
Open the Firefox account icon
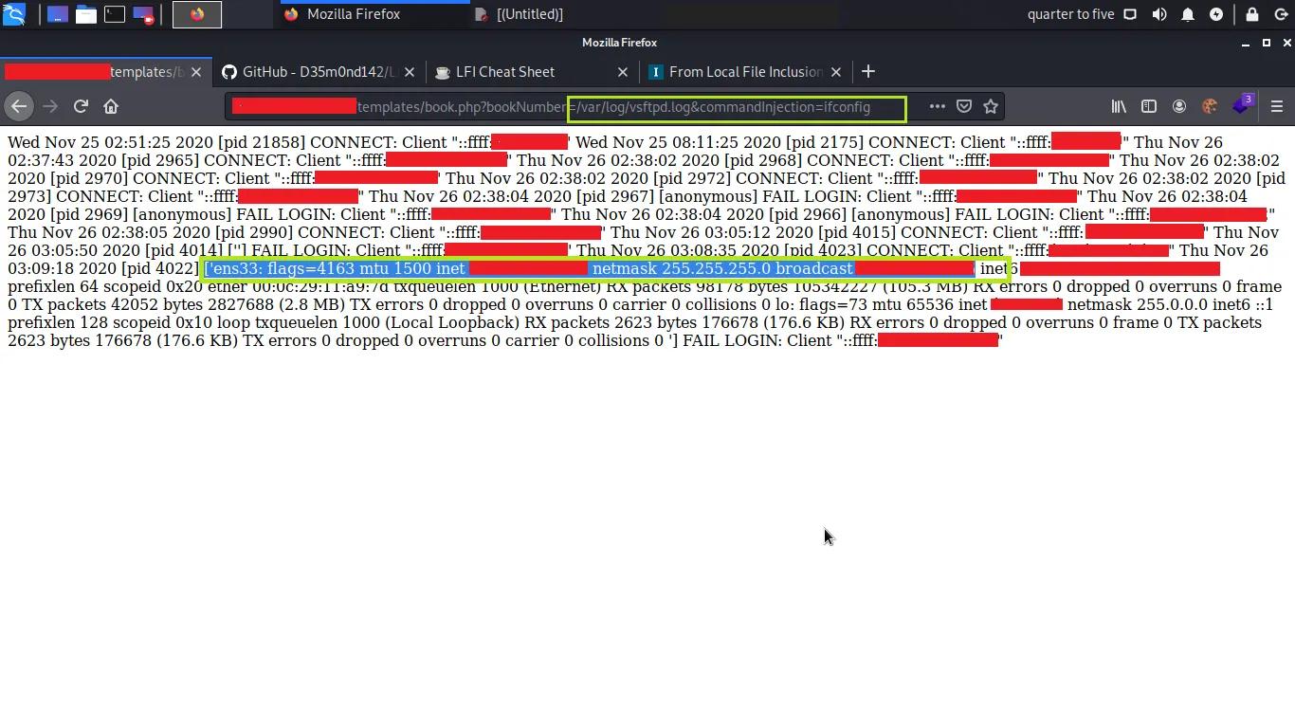point(1179,107)
